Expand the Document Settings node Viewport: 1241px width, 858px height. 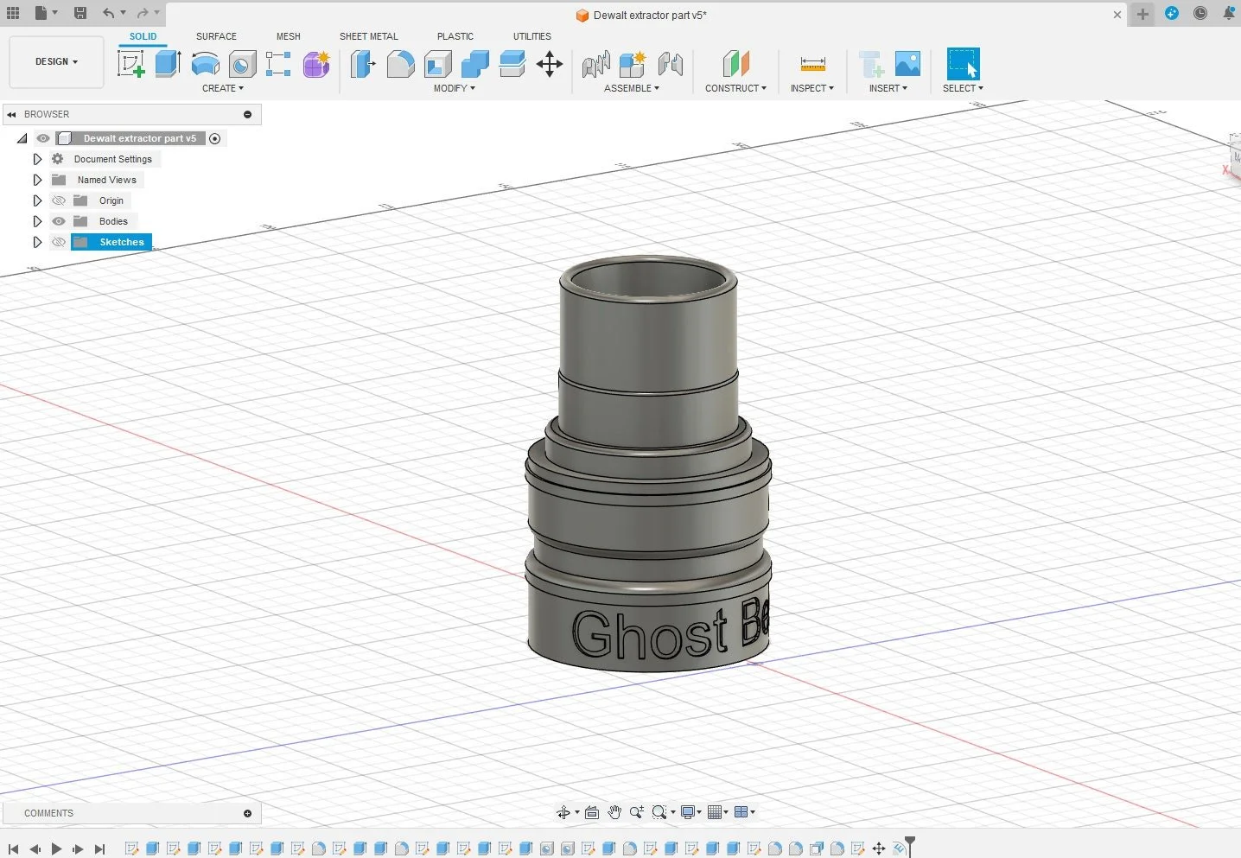pyautogui.click(x=37, y=159)
